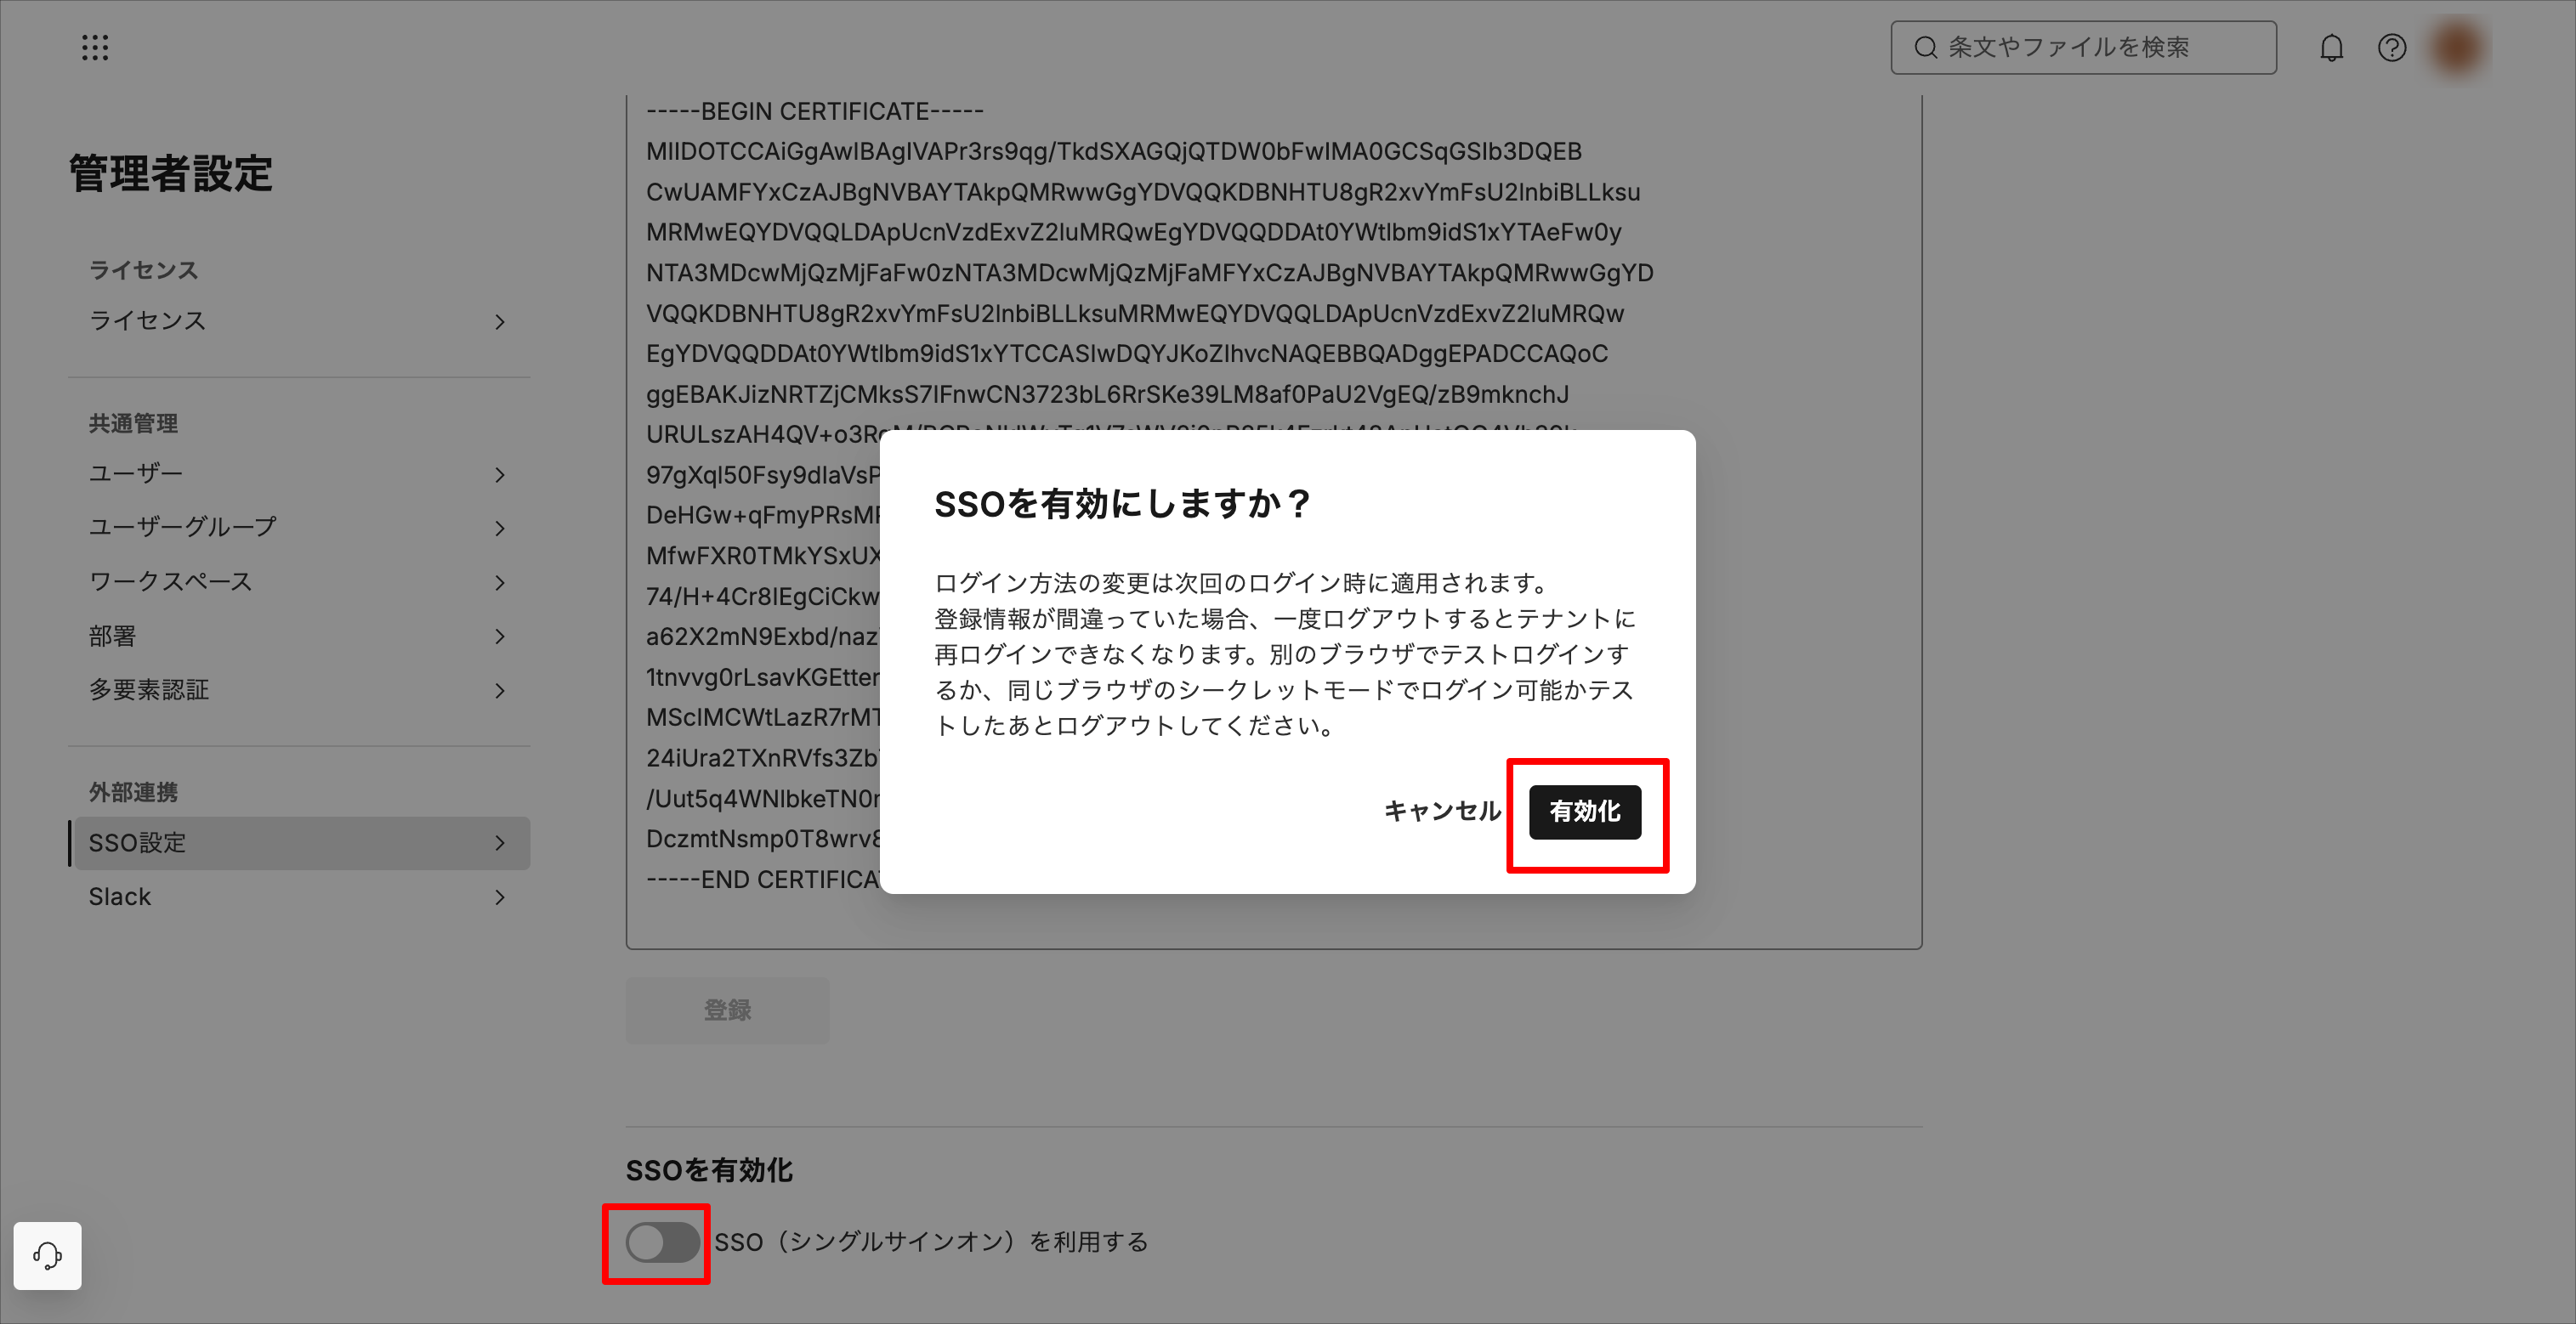The height and width of the screenshot is (1324, 2576).
Task: Expand the chevron next to ユーザー
Action: point(500,475)
